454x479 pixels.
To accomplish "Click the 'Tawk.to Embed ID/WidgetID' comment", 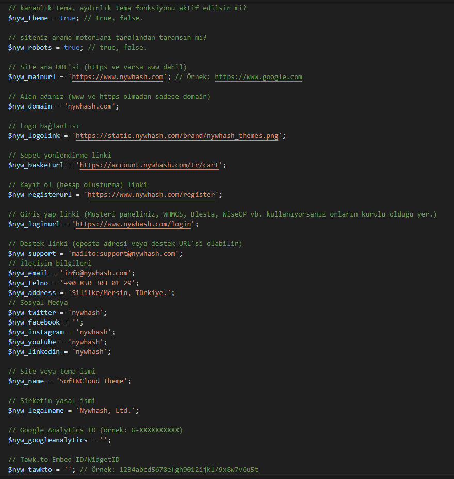I will [x=64, y=460].
